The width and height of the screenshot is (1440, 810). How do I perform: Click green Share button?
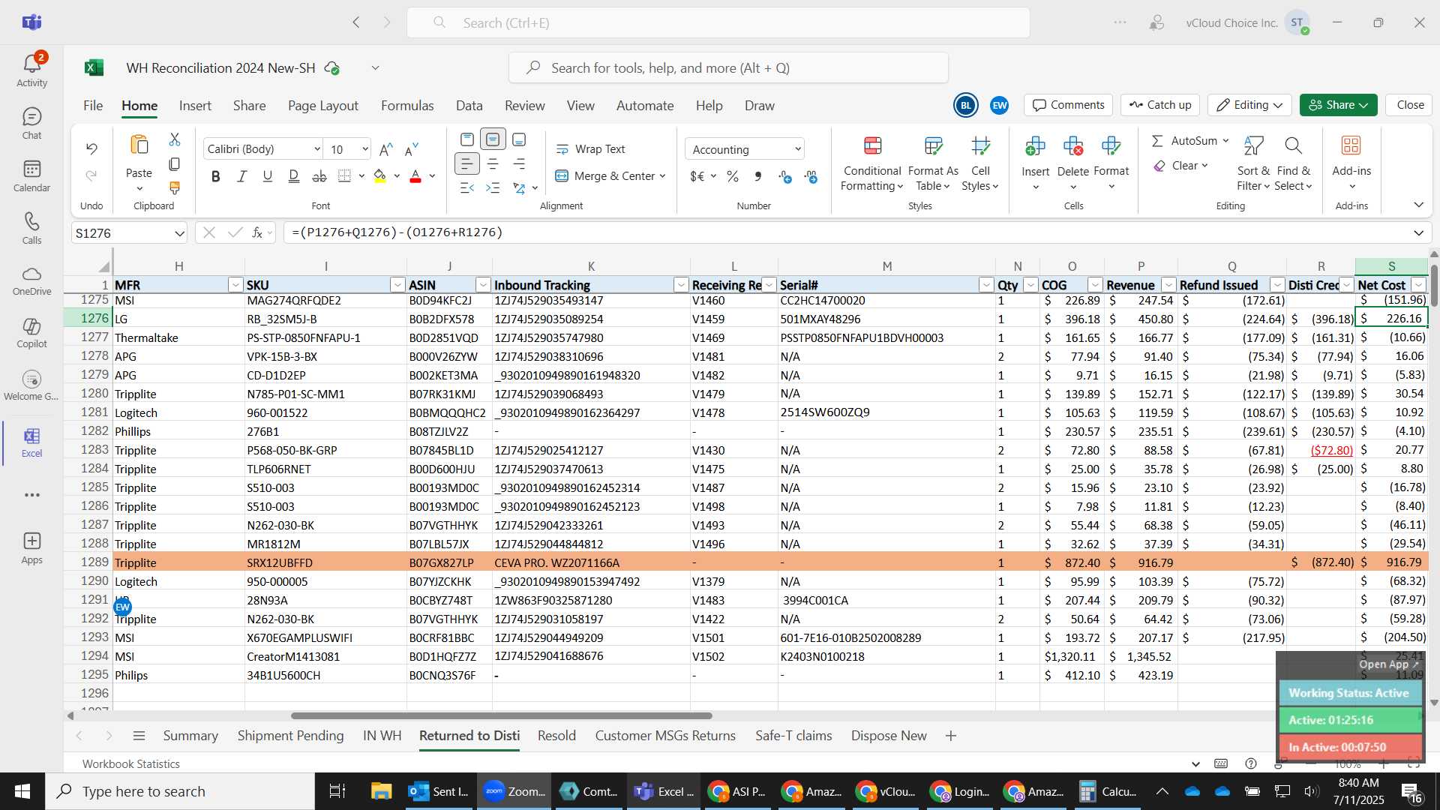1339,105
